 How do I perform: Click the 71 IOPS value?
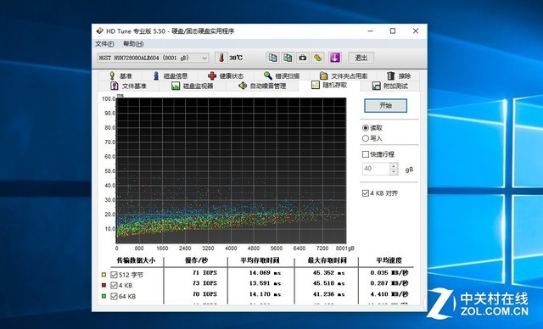click(x=204, y=273)
